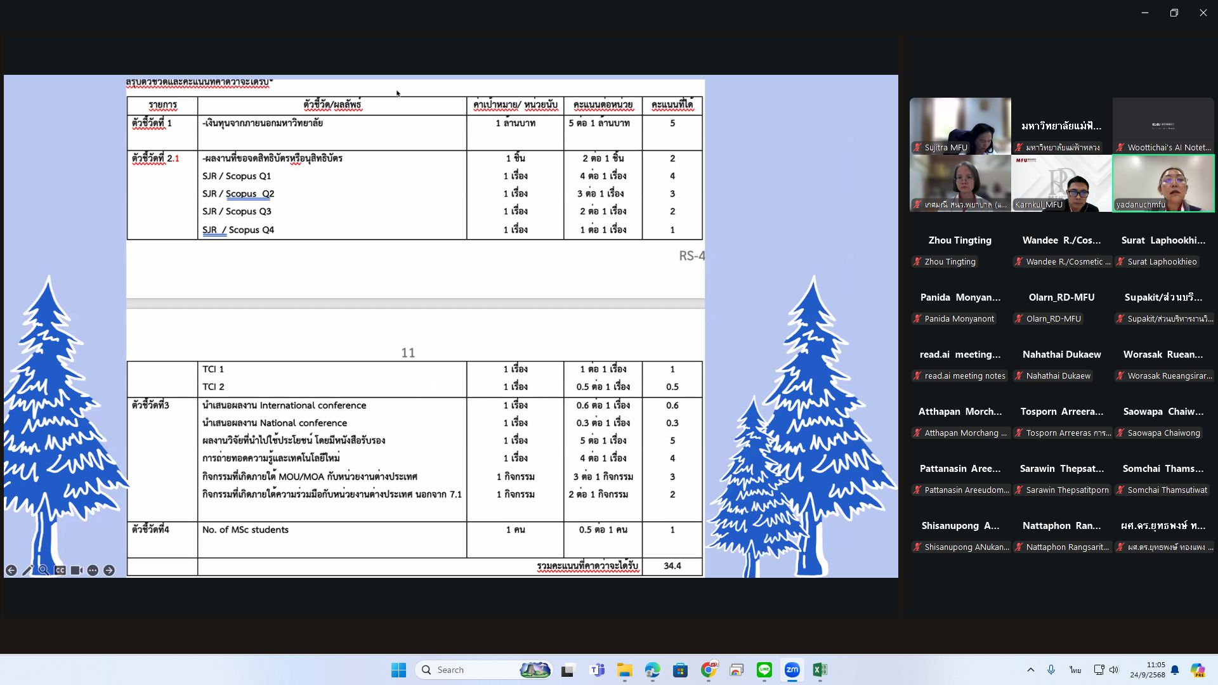Open Thai language input switcher

(1075, 670)
